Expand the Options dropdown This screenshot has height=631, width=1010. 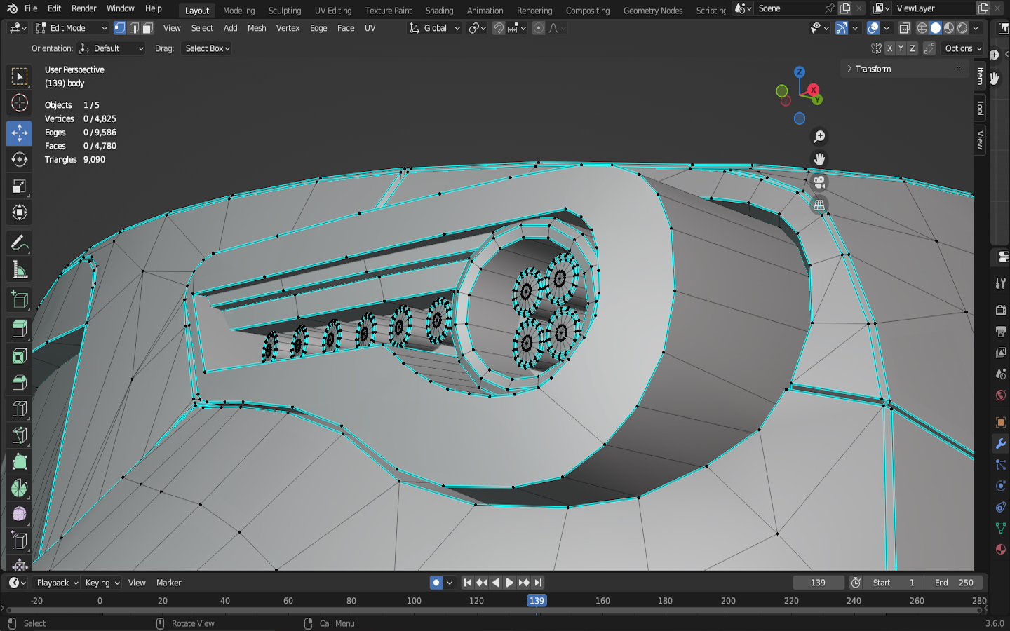pyautogui.click(x=963, y=48)
